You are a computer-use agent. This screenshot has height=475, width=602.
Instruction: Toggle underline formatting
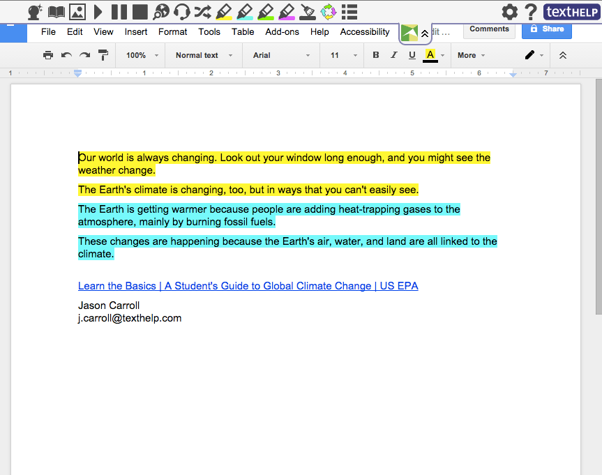click(x=412, y=55)
